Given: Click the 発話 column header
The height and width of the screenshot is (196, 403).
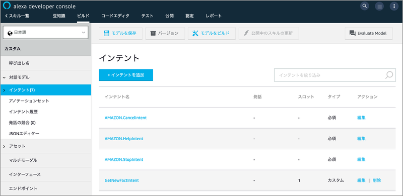Looking at the screenshot, I should pos(257,96).
